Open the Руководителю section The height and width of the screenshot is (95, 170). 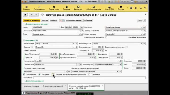click(39, 8)
